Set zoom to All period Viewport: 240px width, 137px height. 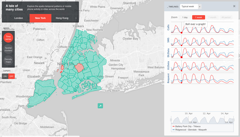(x=226, y=17)
